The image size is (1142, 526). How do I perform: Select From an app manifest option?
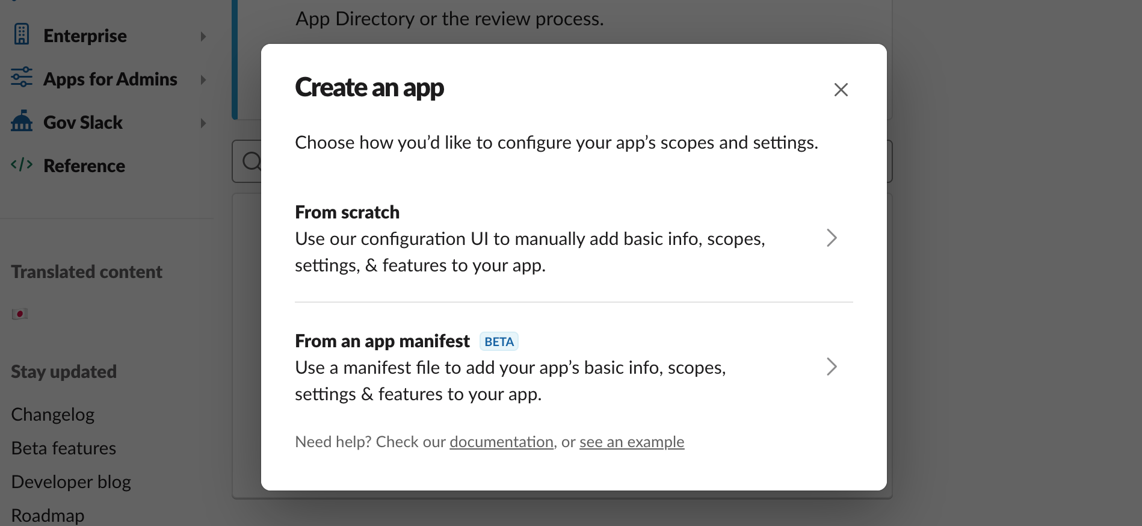[x=573, y=367]
